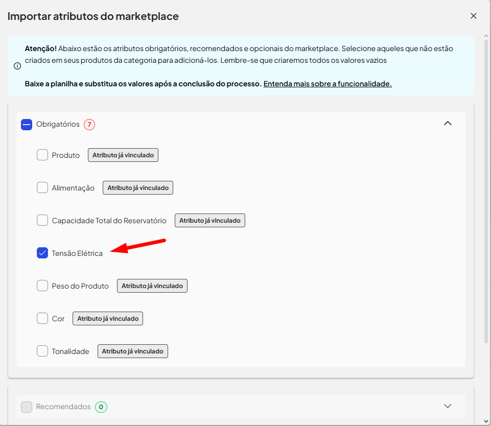Image resolution: width=491 pixels, height=426 pixels.
Task: Toggle the Obrigatórios select-all checkbox
Action: [27, 124]
